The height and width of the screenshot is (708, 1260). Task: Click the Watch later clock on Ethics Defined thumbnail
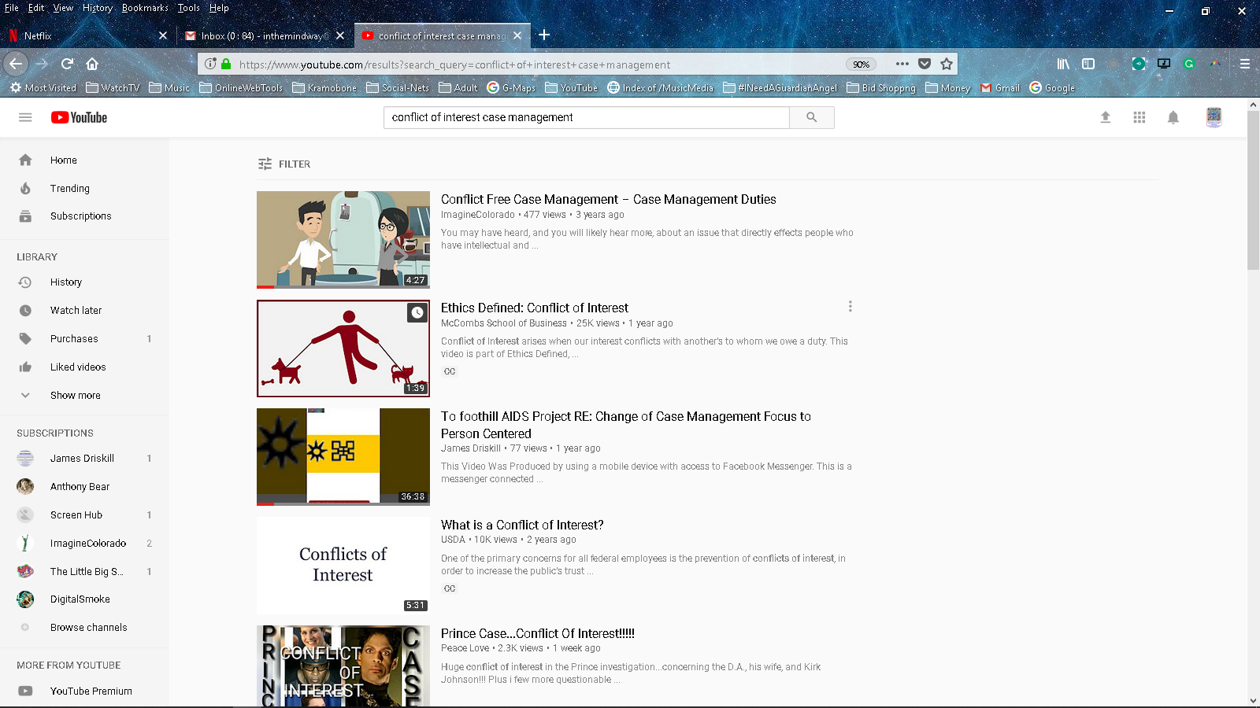point(417,313)
